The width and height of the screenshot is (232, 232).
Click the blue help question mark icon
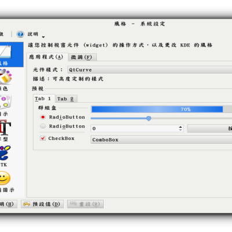20,34
